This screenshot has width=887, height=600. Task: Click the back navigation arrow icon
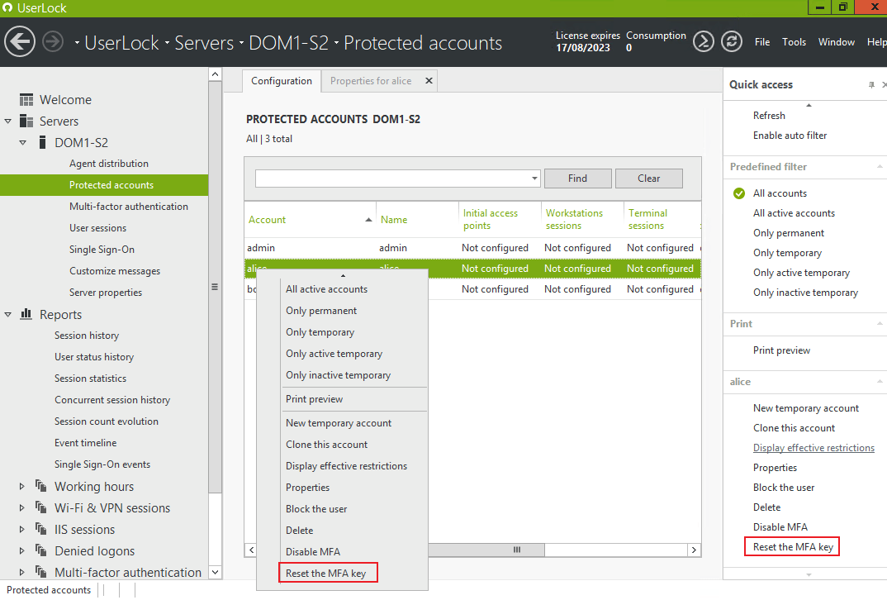20,42
